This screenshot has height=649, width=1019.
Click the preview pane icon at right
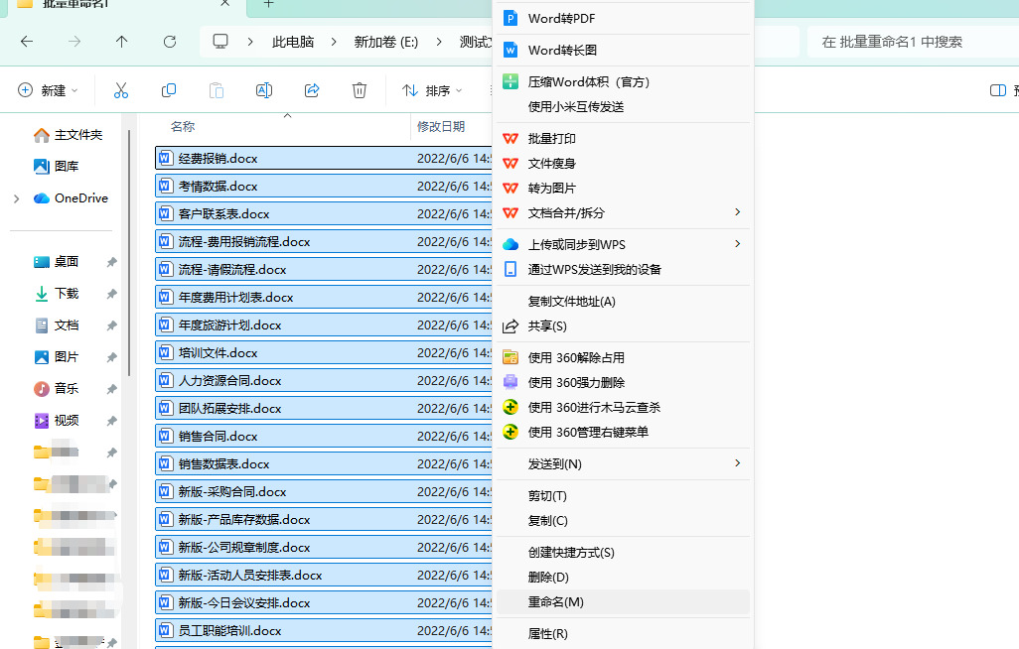click(x=997, y=90)
